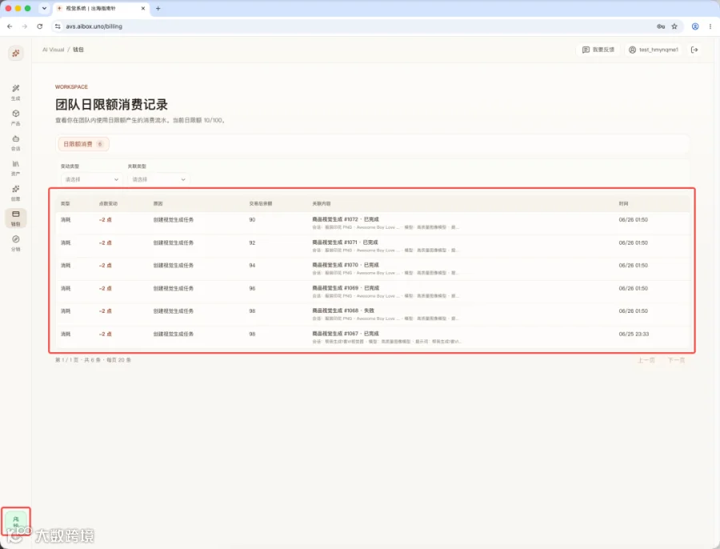Select the 日限额消费 tab

tap(83, 144)
